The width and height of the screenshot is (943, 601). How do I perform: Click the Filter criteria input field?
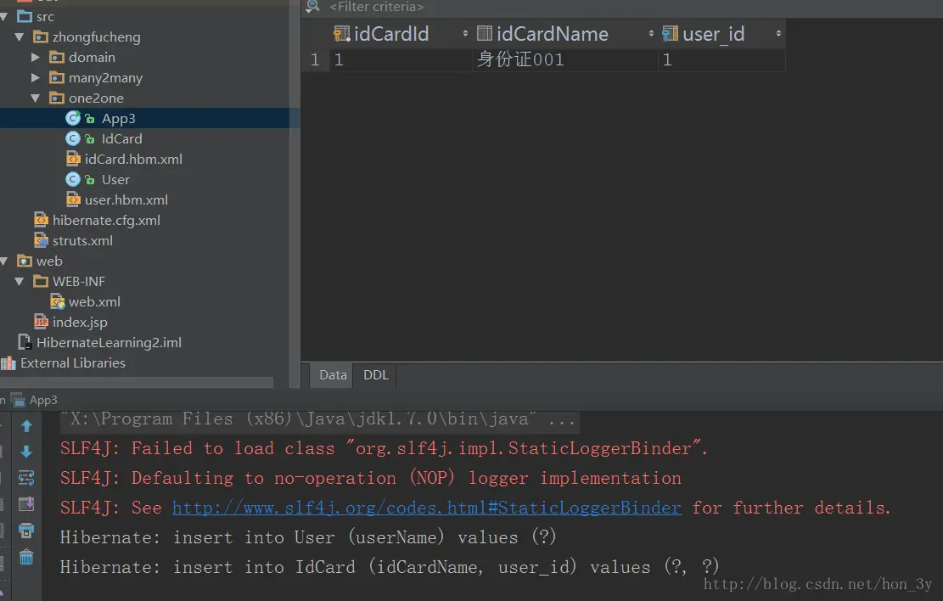point(377,7)
